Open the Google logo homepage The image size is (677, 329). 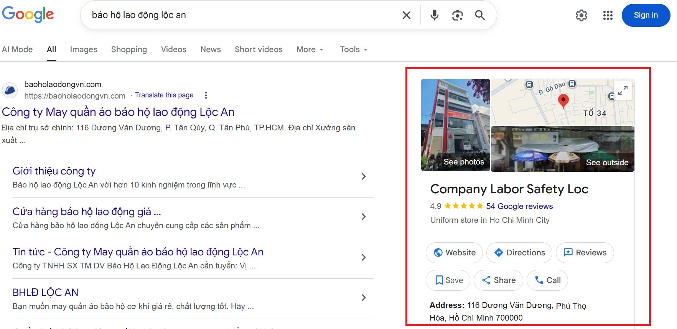click(x=28, y=15)
